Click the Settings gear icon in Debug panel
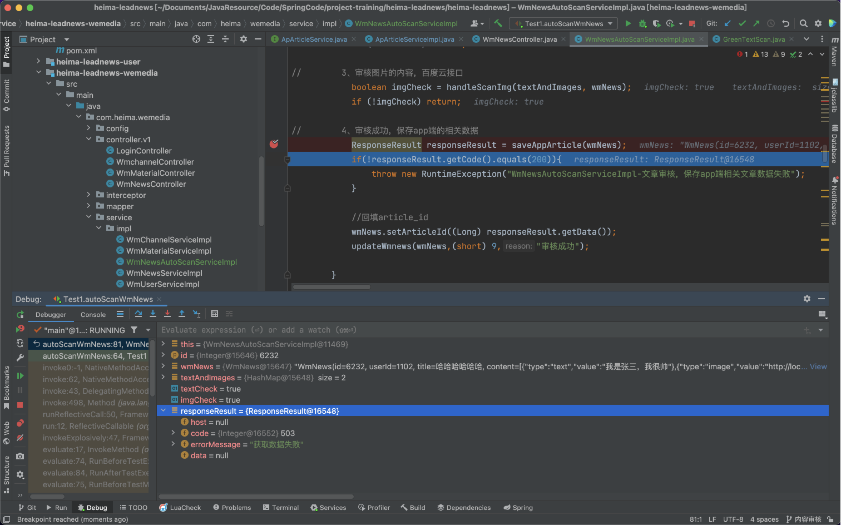Image resolution: width=841 pixels, height=525 pixels. coord(807,299)
